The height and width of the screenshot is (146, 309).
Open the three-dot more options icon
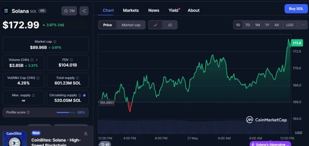303,25
